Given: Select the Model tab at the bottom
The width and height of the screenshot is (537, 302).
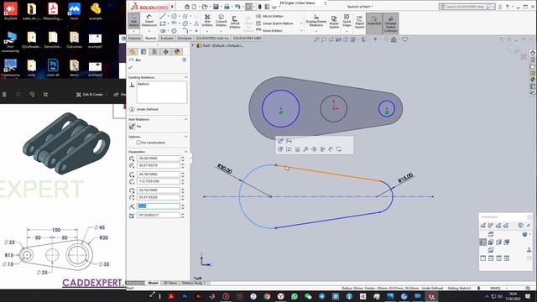Looking at the screenshot, I should (153, 283).
